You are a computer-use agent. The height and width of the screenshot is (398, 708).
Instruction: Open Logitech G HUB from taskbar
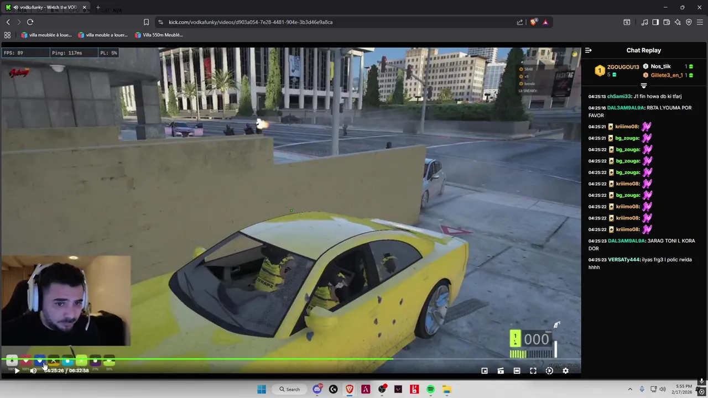333,389
